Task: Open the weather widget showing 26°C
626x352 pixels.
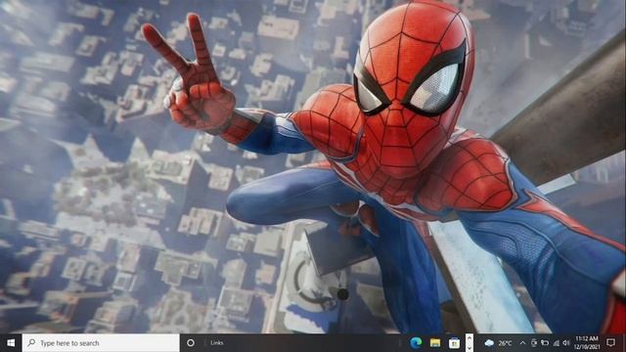Action: click(x=498, y=343)
